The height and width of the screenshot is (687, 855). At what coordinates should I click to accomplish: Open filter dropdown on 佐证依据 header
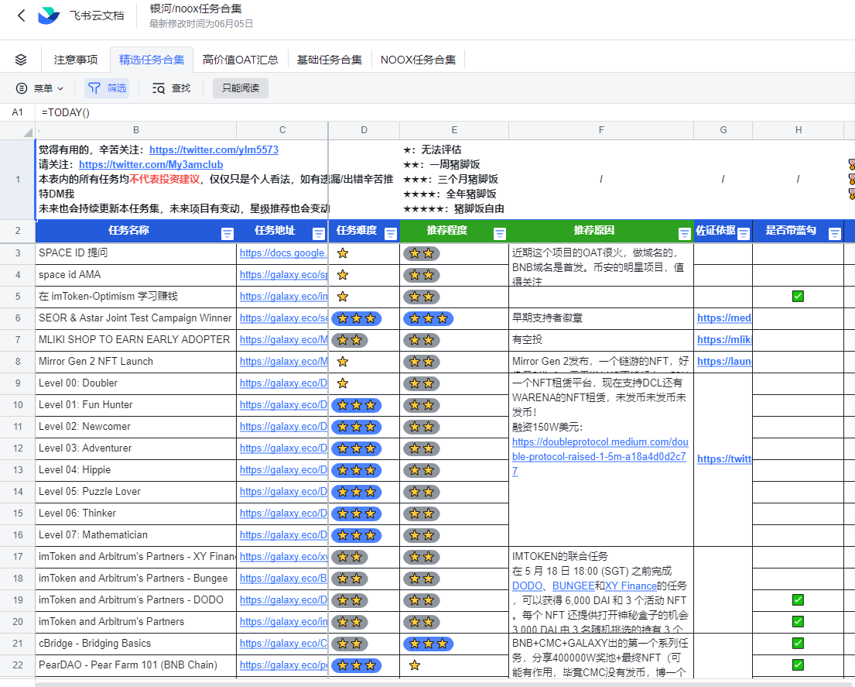[744, 234]
